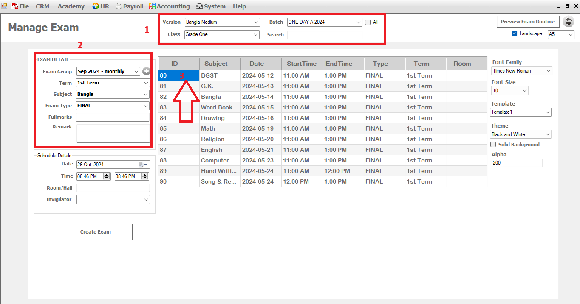Click the ID column header
The image size is (580, 304).
coord(179,64)
